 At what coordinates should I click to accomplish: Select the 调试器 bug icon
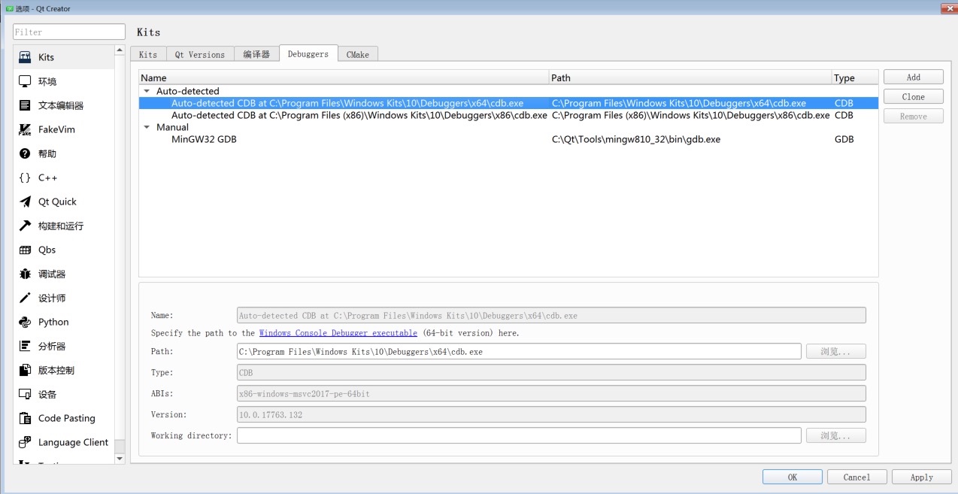(x=25, y=274)
